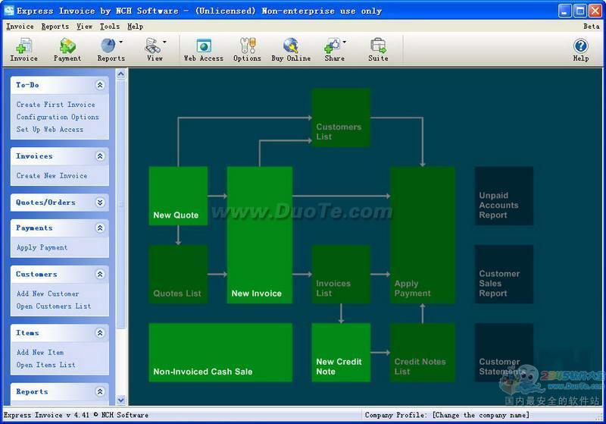Open the Customers List tile
This screenshot has width=606, height=424.
341,118
